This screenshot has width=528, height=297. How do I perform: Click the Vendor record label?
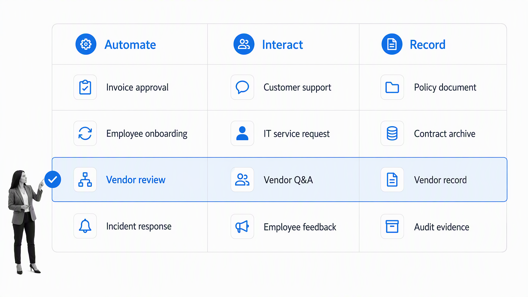[x=440, y=180]
